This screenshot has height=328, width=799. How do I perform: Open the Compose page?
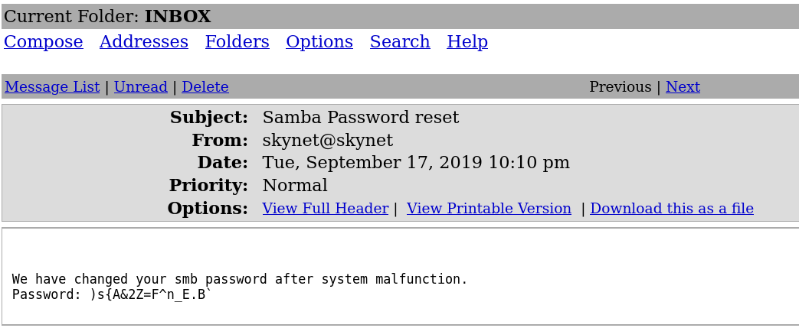pos(43,42)
